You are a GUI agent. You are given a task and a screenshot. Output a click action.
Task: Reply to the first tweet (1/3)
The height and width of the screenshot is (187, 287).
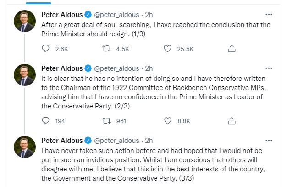pyautogui.click(x=45, y=48)
